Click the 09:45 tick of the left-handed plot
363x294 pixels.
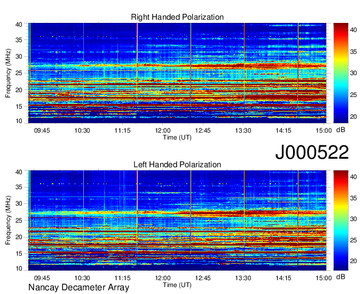point(42,278)
